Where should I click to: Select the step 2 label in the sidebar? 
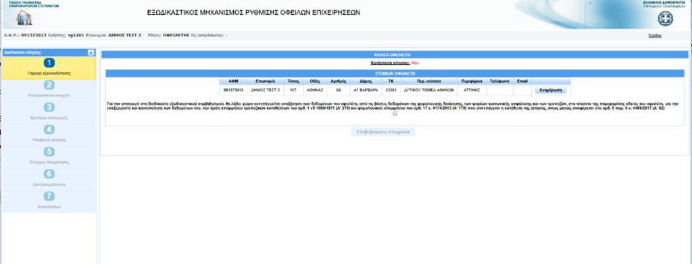[49, 96]
